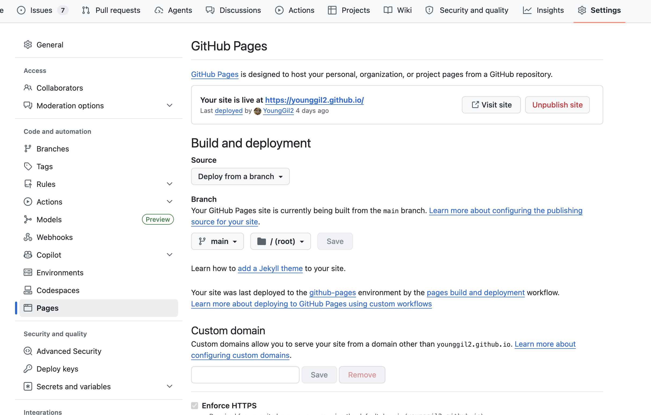651x415 pixels.
Task: Click the Save button next to branch selector
Action: [335, 241]
